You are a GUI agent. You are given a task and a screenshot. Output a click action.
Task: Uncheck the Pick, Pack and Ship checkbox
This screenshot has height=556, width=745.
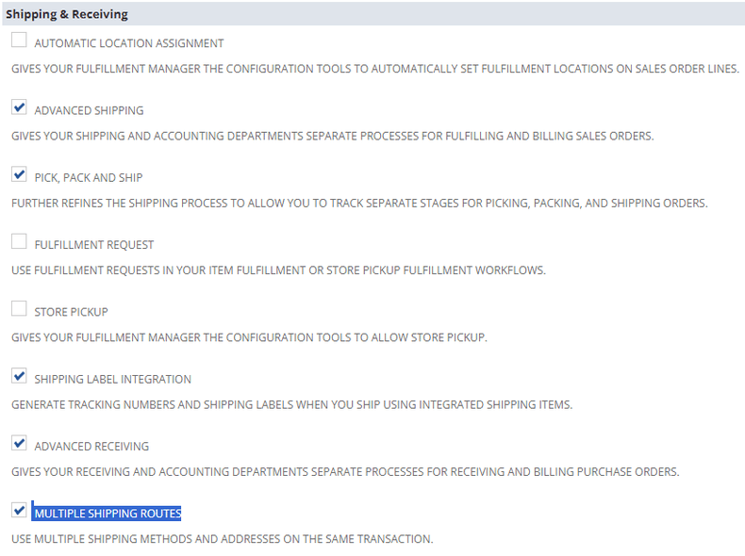pos(19,174)
